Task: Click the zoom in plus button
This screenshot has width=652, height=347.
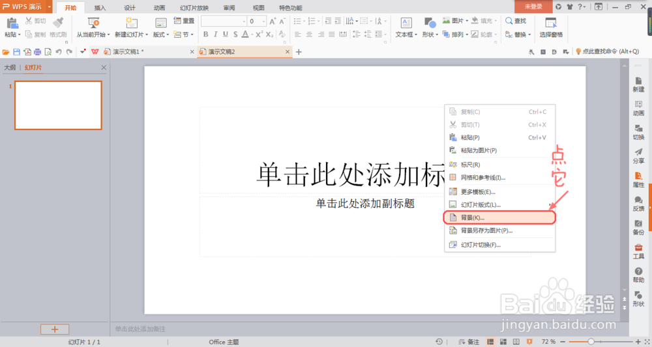Action: pyautogui.click(x=638, y=342)
